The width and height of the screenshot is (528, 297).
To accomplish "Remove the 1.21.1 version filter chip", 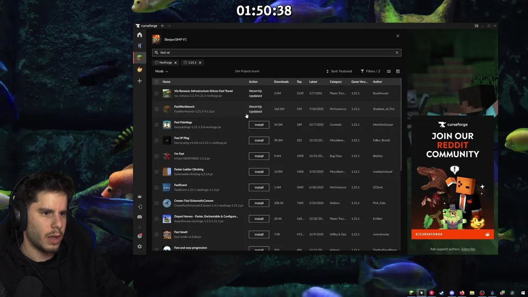I will pyautogui.click(x=200, y=63).
